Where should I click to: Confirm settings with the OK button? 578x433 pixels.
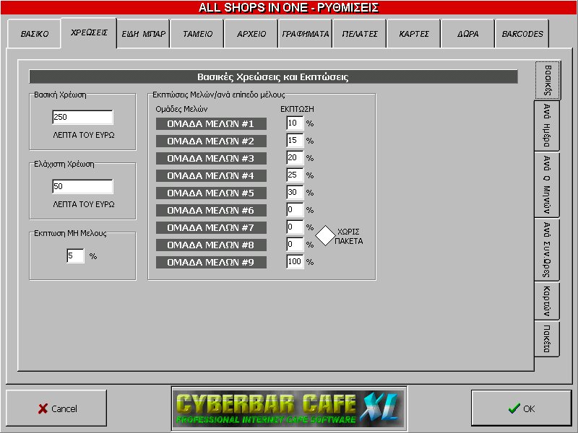coord(521,408)
